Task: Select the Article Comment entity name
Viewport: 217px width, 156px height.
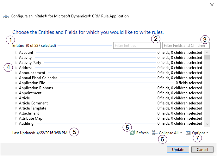Action: [x=33, y=103]
